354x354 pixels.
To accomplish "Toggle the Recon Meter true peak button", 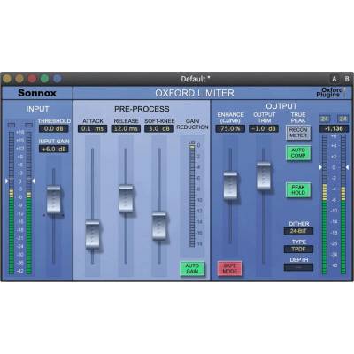I will tap(298, 133).
